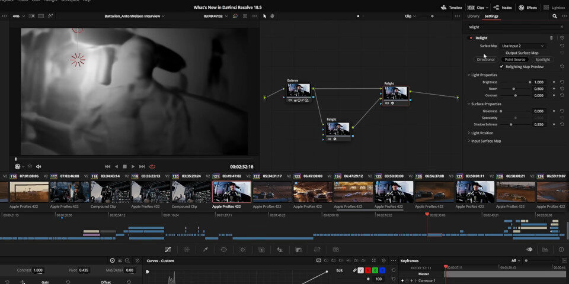
Task: Choose the Directional light button
Action: (x=485, y=59)
